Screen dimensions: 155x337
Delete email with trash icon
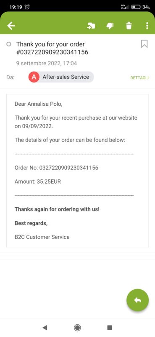point(129,26)
